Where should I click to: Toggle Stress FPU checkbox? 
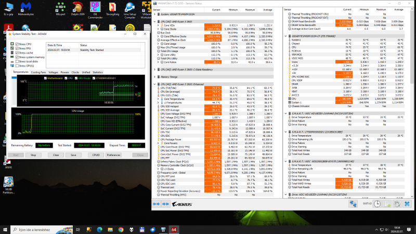(x=17, y=48)
